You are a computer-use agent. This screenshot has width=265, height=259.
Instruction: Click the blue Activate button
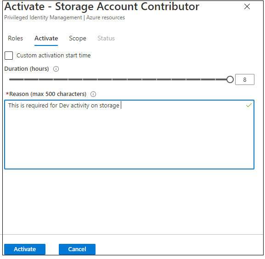[x=25, y=249]
